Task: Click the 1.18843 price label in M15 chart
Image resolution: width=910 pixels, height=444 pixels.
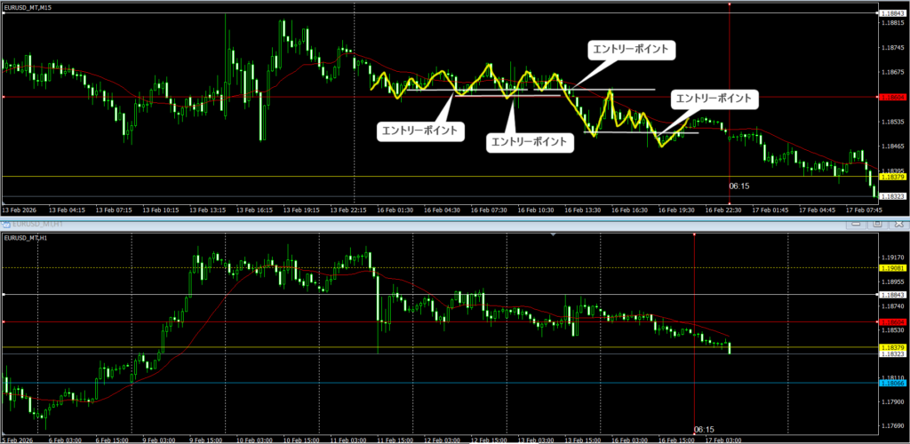Action: [893, 13]
